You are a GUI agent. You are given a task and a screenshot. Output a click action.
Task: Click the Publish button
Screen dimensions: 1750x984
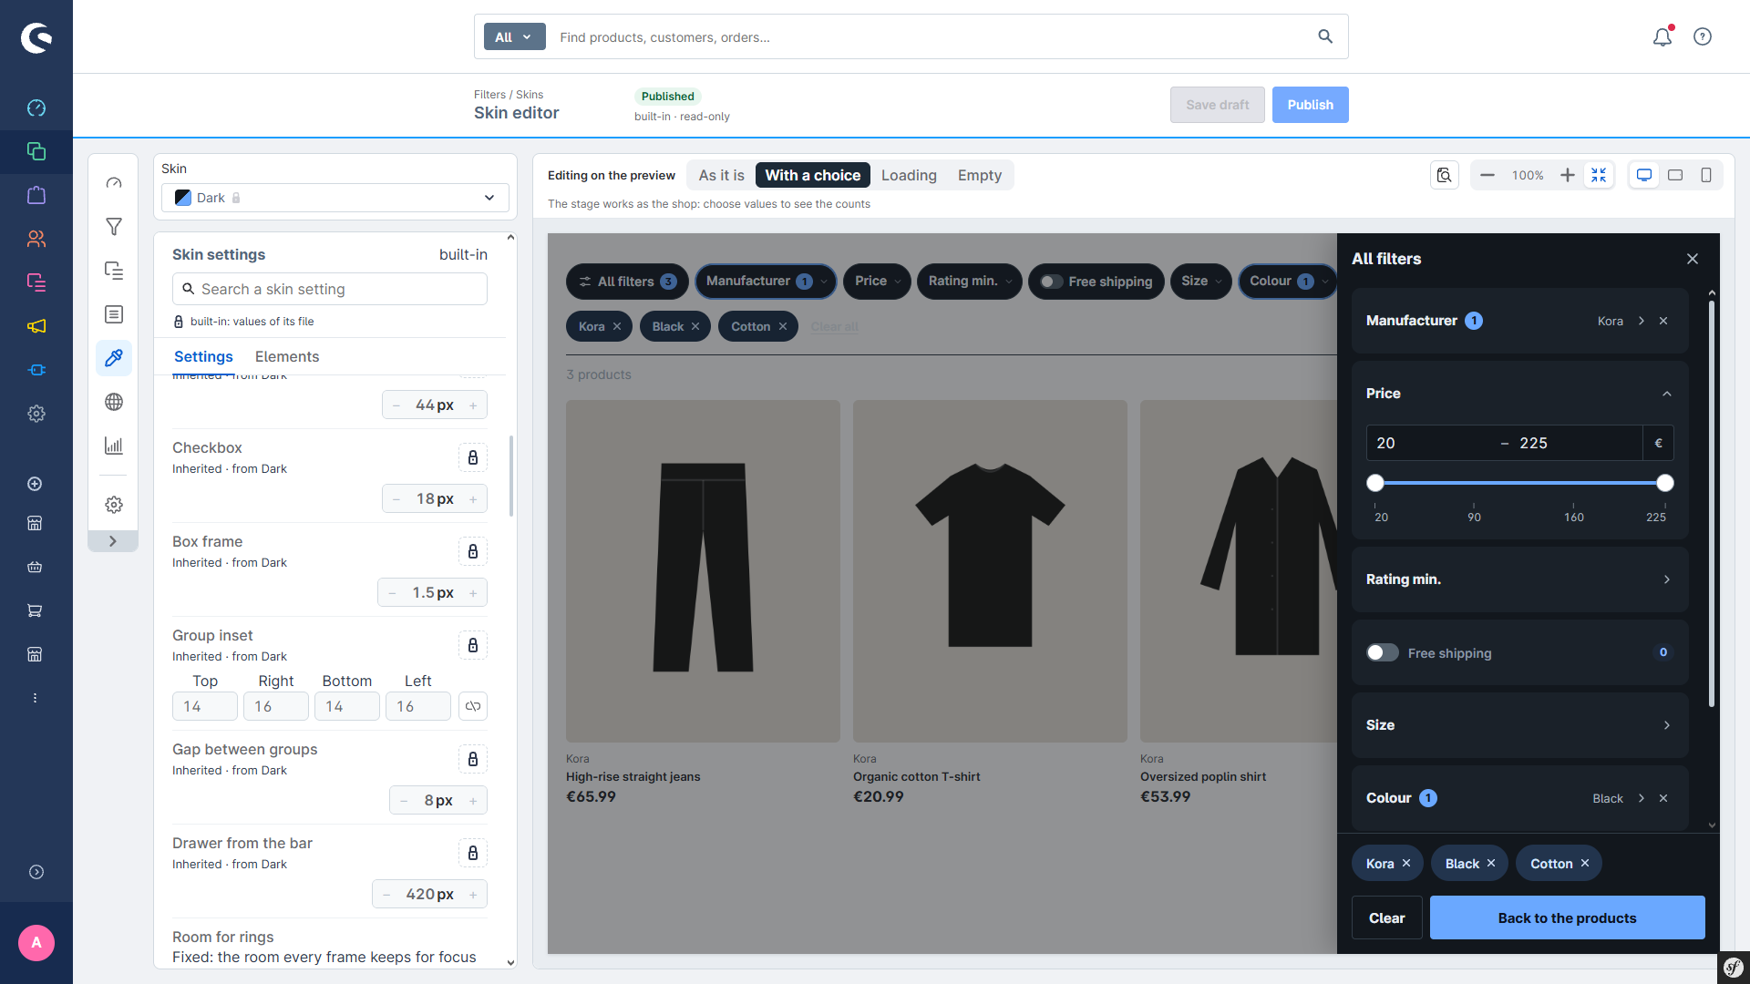1310,105
